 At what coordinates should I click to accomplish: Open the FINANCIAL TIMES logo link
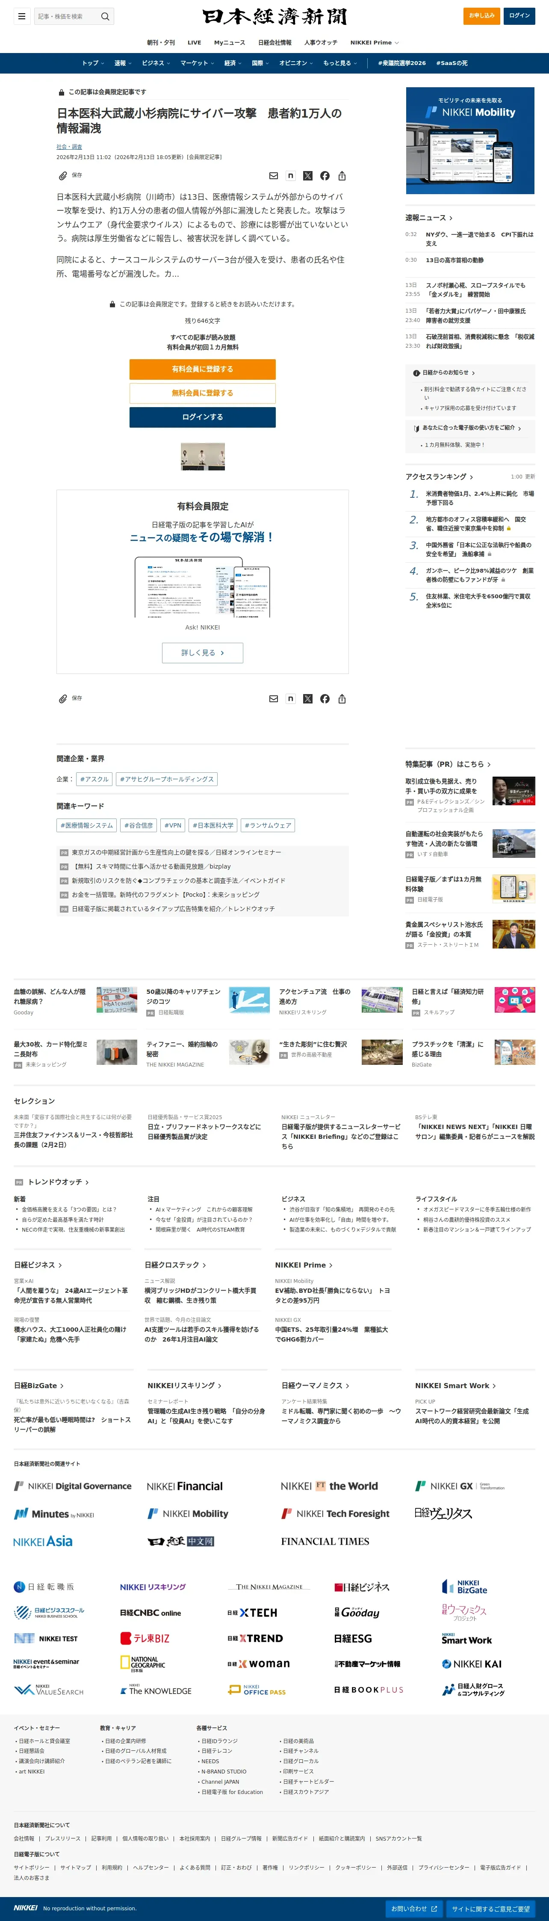pos(325,1541)
